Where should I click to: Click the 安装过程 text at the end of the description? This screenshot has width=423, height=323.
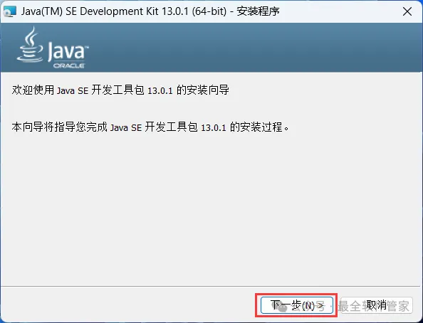coord(261,127)
